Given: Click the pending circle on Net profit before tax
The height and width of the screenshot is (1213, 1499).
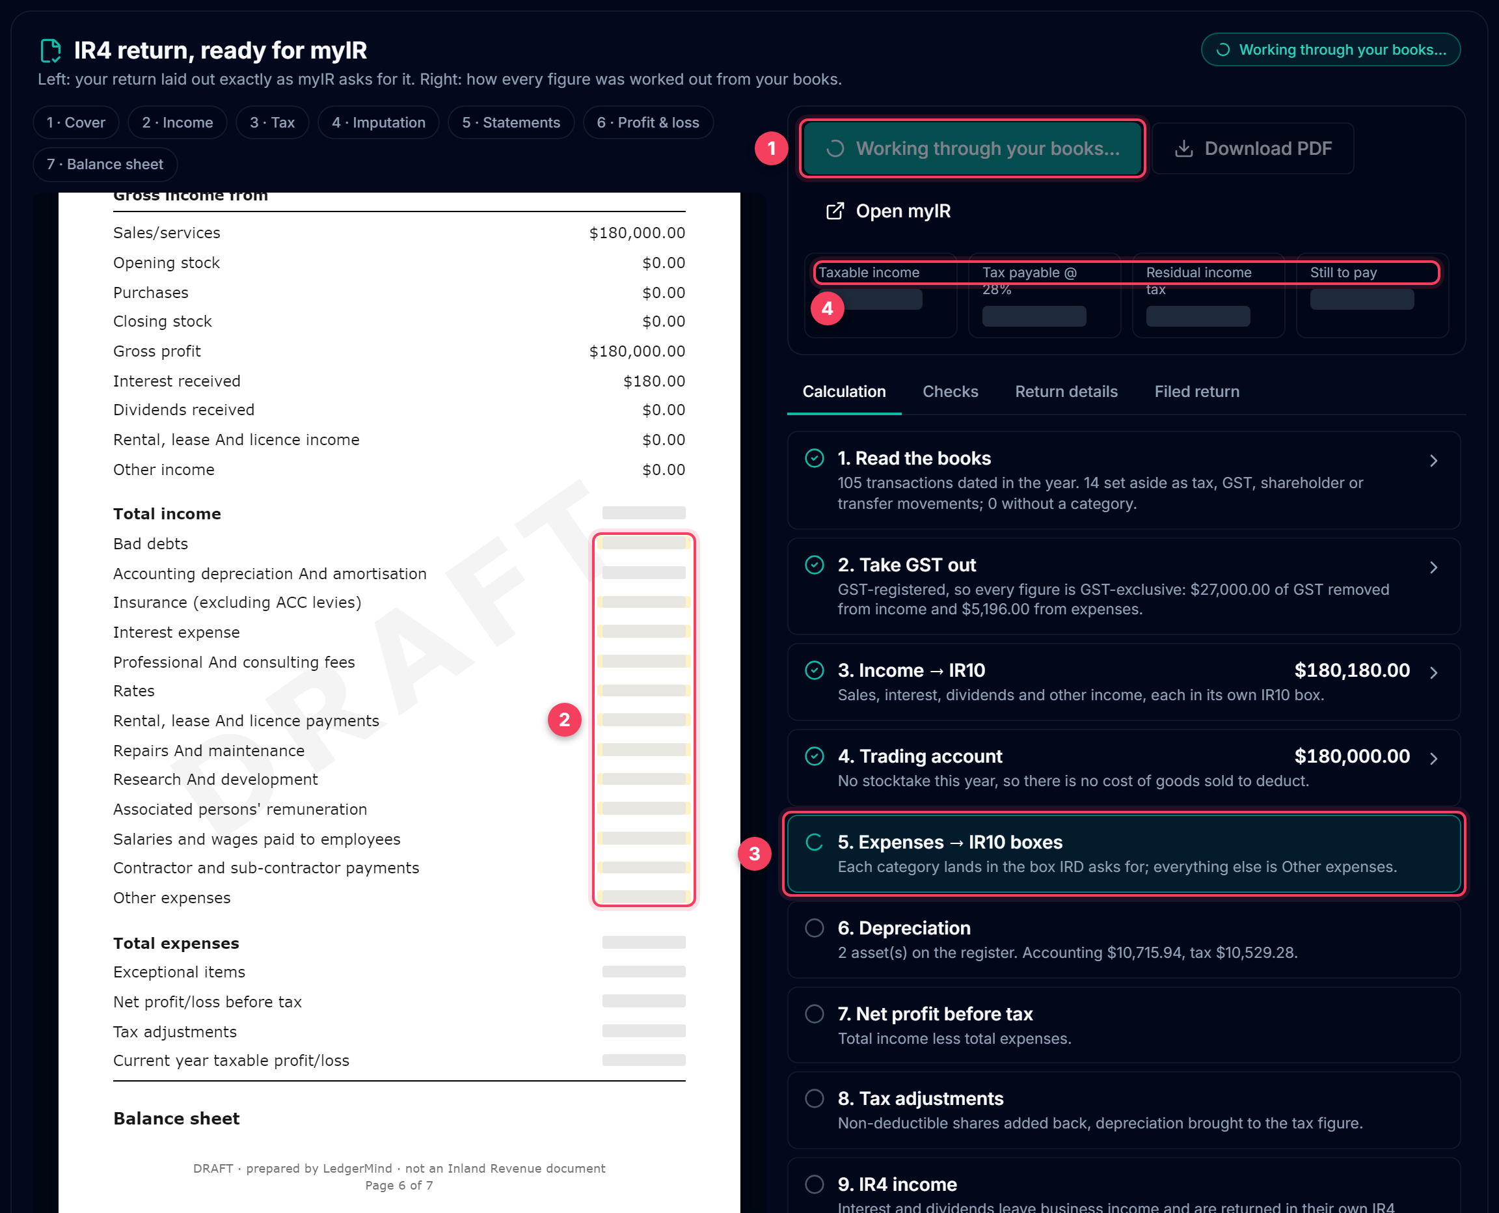Looking at the screenshot, I should coord(815,1014).
